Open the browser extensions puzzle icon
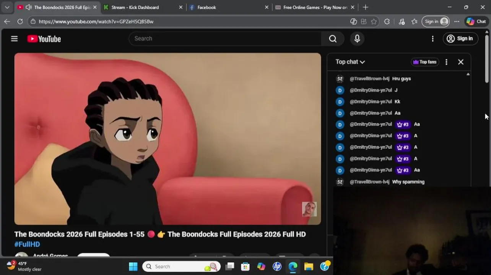This screenshot has height=275, width=491. point(387,21)
